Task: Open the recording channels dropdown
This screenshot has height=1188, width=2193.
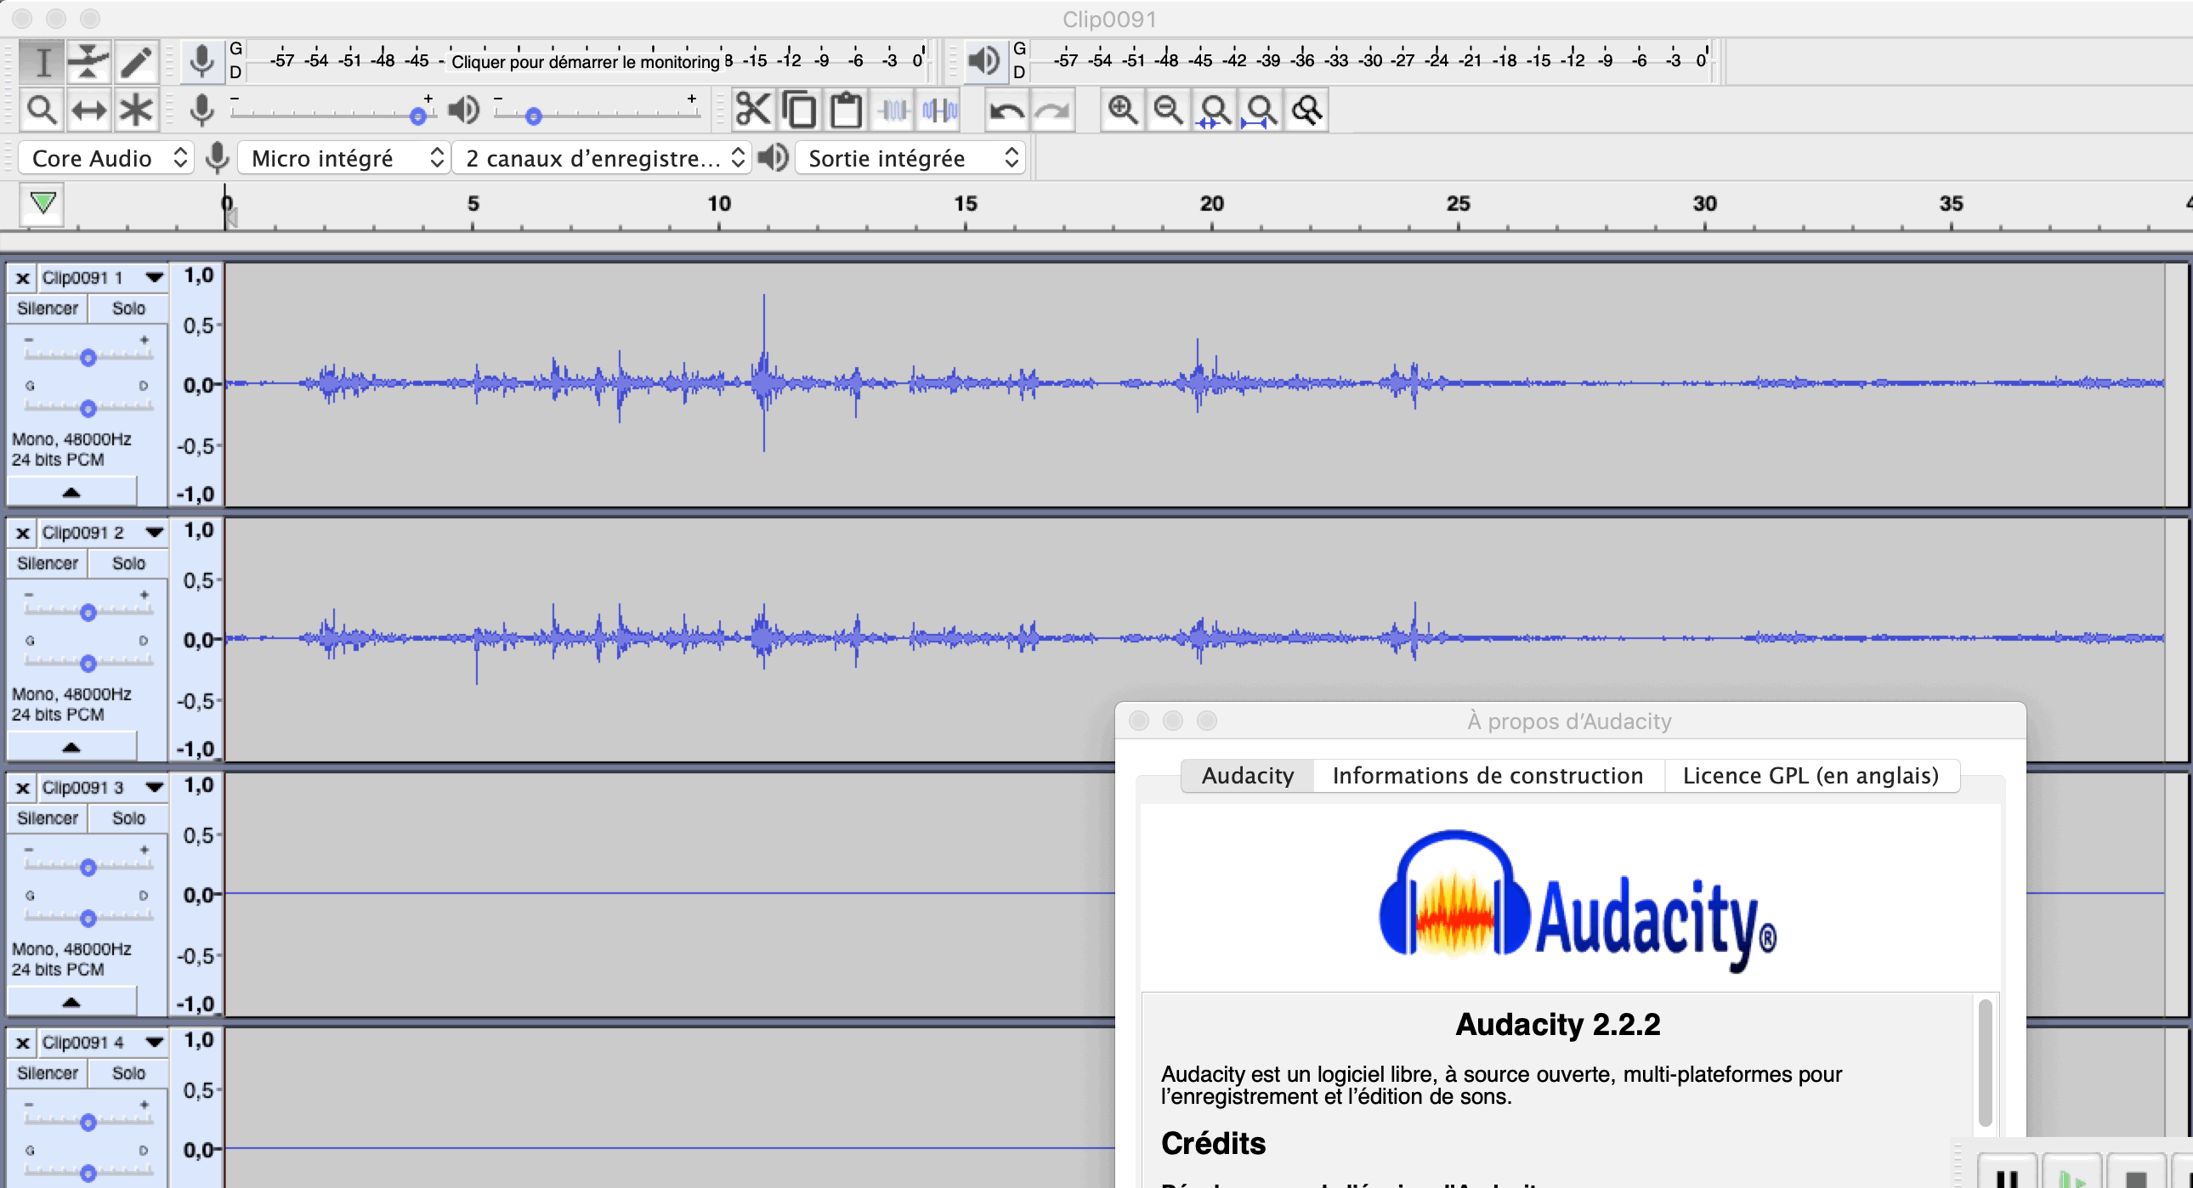Action: click(x=602, y=157)
